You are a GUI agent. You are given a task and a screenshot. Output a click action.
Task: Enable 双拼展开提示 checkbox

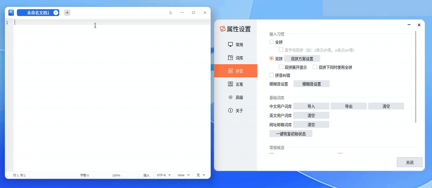281,67
